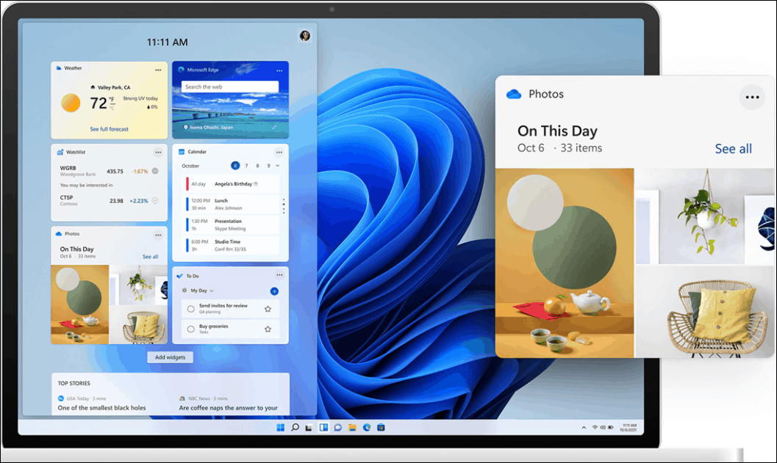
Task: Click the Add widgets button
Action: tap(170, 357)
